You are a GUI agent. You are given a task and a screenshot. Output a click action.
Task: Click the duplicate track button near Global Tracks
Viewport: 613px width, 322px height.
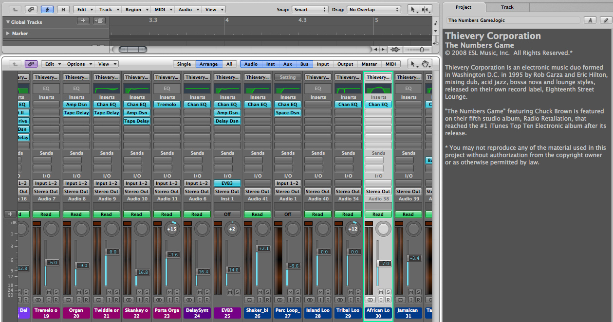pyautogui.click(x=99, y=20)
